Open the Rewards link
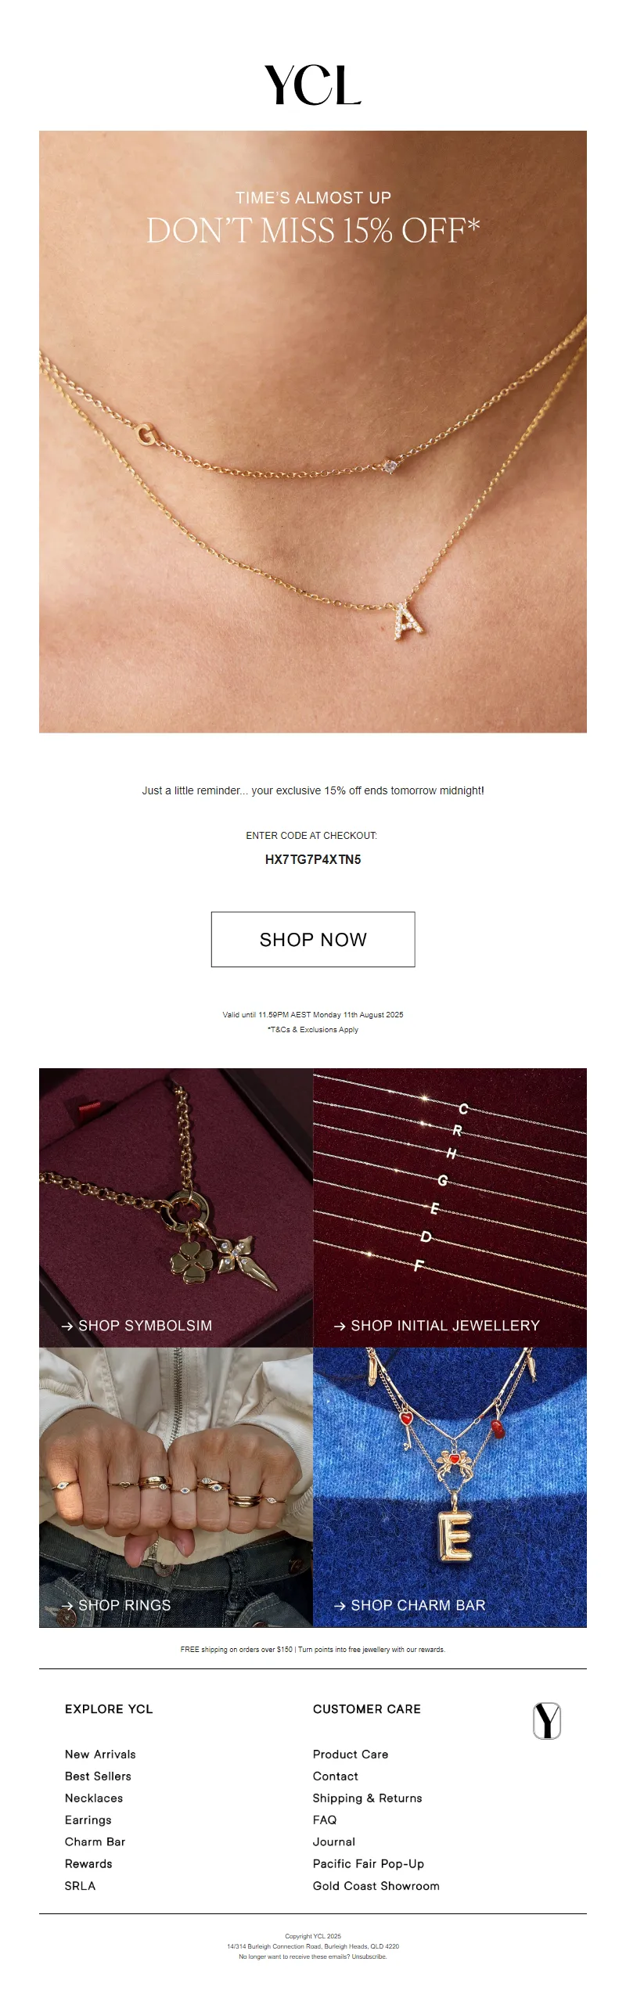Image resolution: width=626 pixels, height=1994 pixels. point(88,1863)
